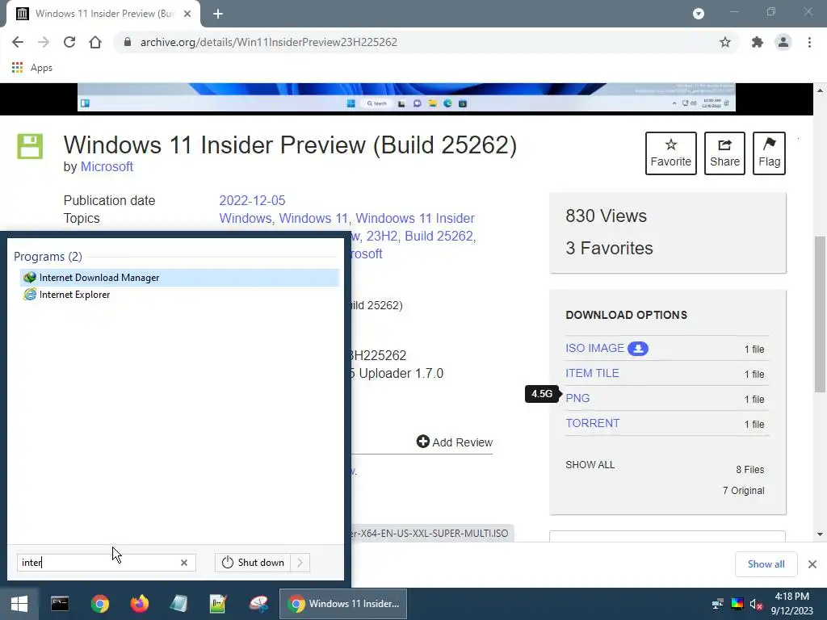Screen dimensions: 827x620
Task: Open the taskbar clock and date
Action: pyautogui.click(x=791, y=604)
